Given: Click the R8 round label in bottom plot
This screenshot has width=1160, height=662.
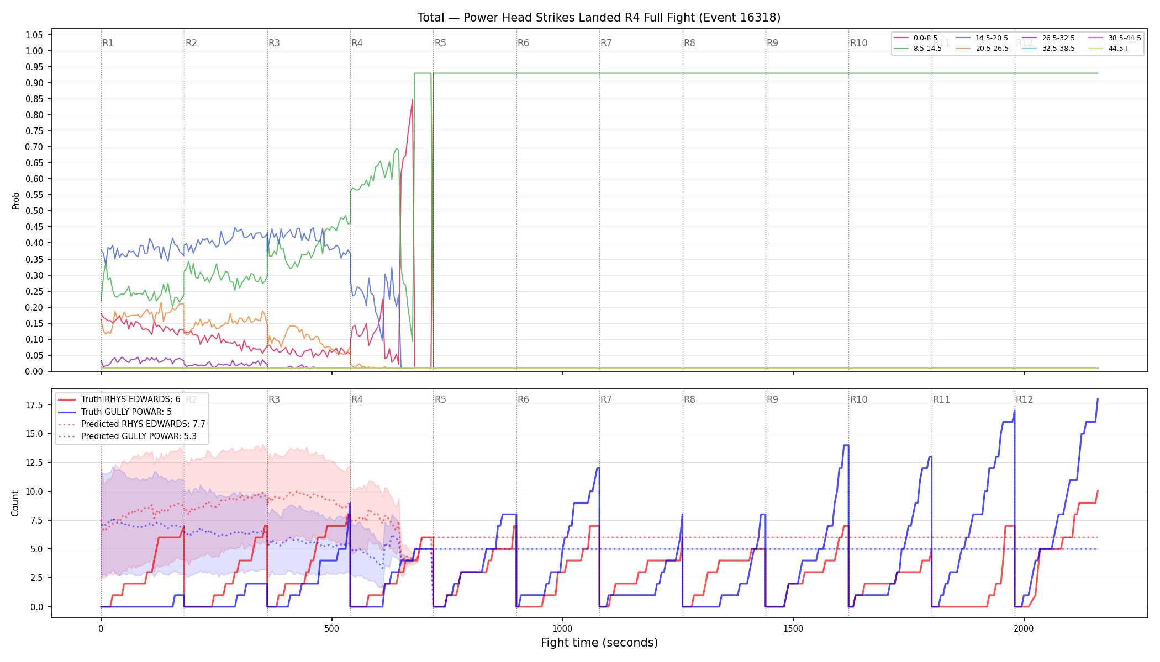Looking at the screenshot, I should [x=689, y=399].
